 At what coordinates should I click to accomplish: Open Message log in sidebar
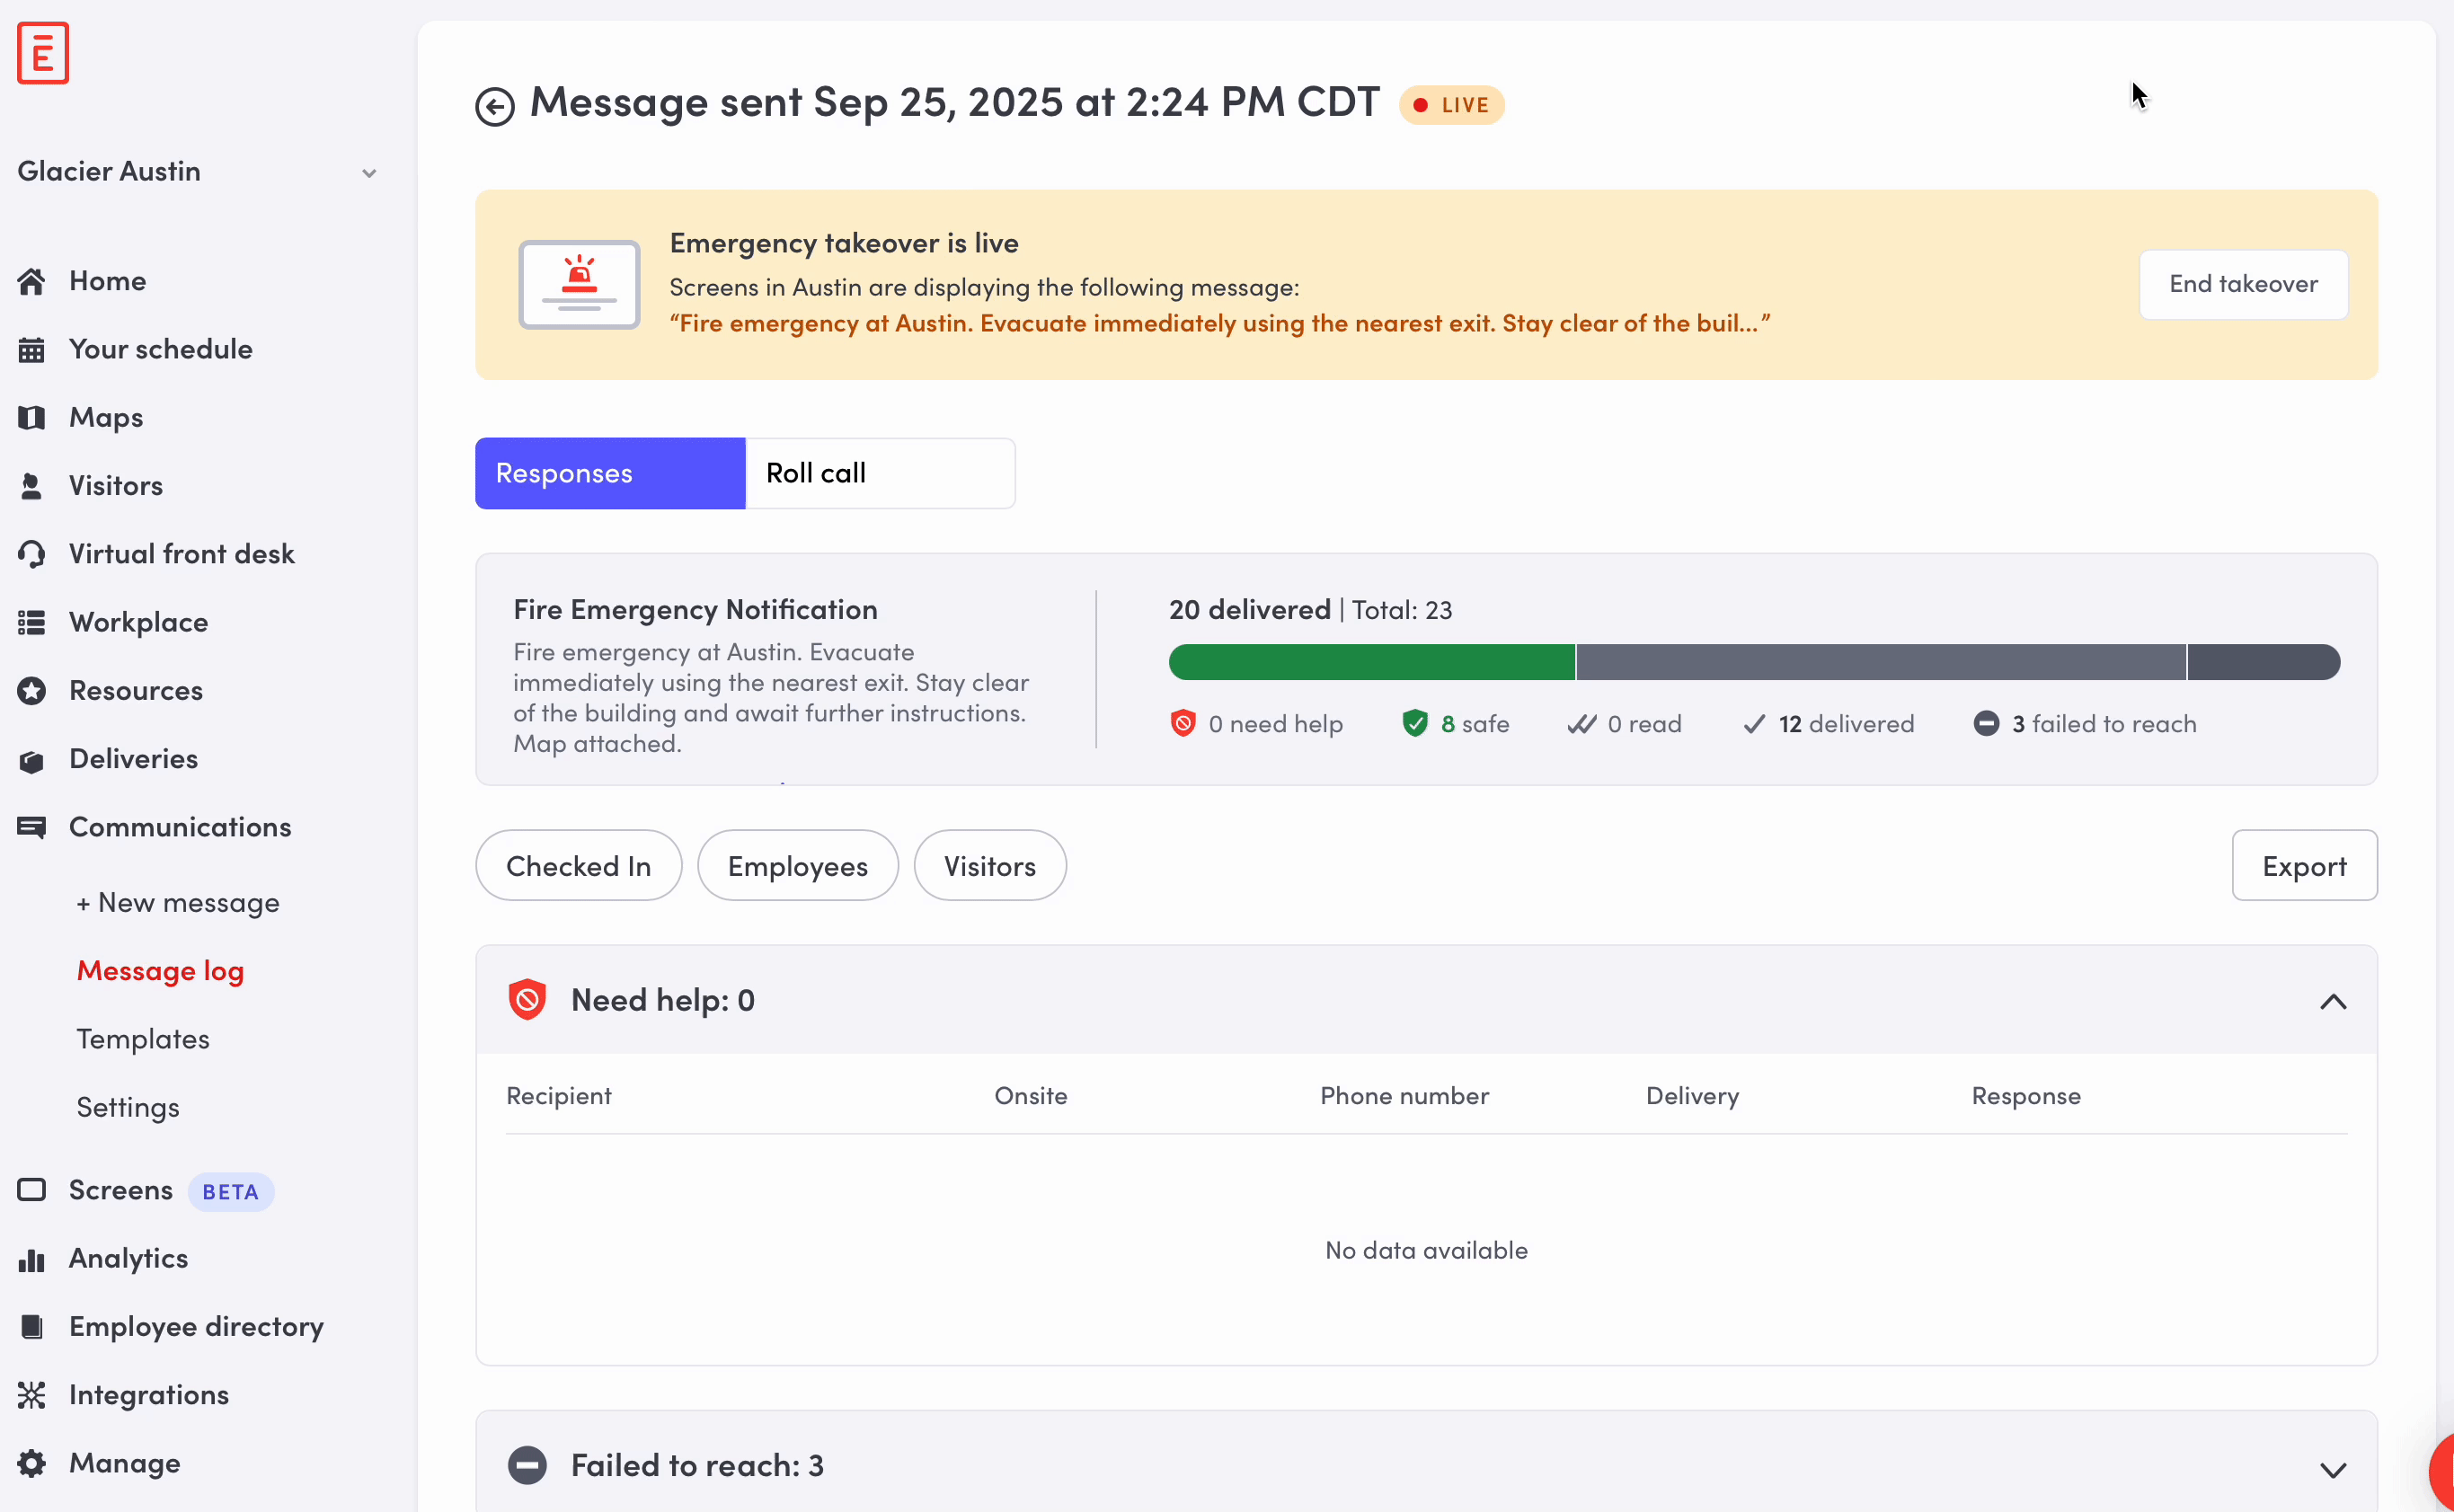[x=160, y=971]
